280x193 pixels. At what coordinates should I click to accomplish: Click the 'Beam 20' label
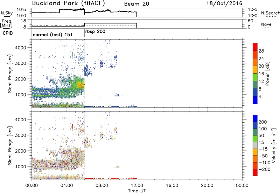point(136,4)
